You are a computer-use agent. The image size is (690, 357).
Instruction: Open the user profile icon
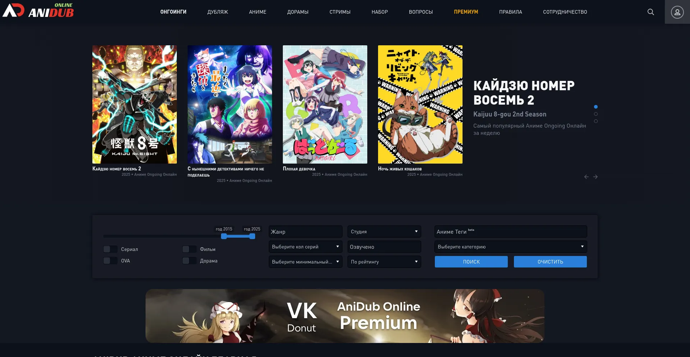pyautogui.click(x=677, y=12)
